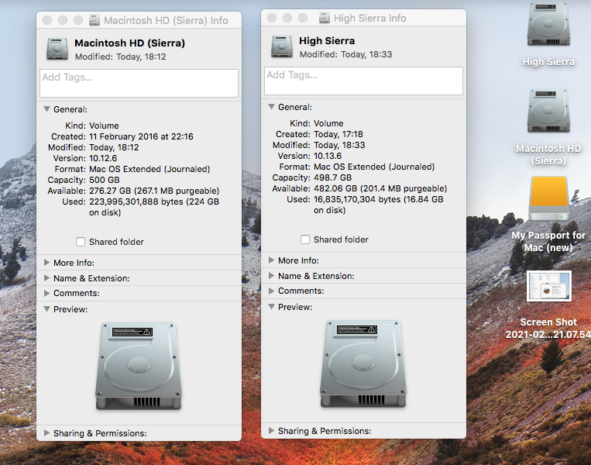
Task: Expand Comments in Macintosh HD (Sierra) Info
Action: pyautogui.click(x=46, y=293)
